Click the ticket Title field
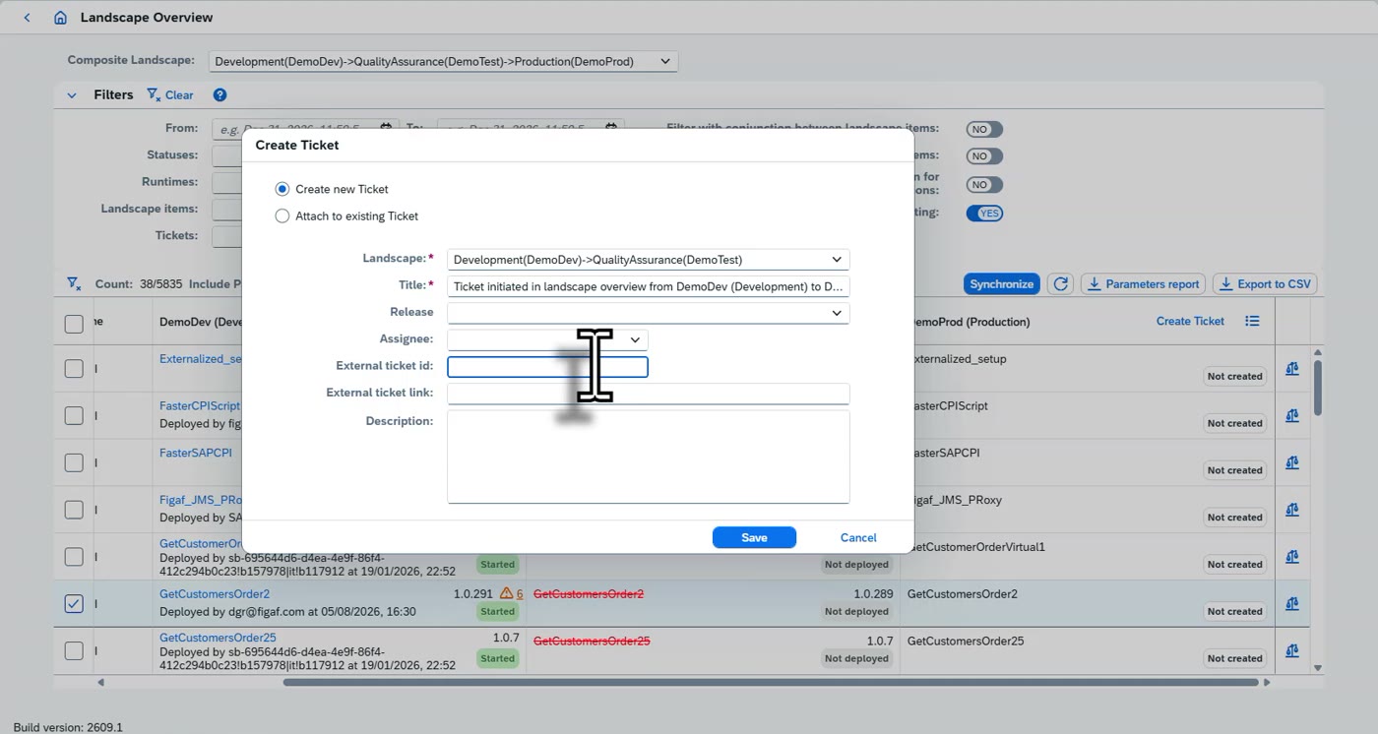 (x=648, y=286)
